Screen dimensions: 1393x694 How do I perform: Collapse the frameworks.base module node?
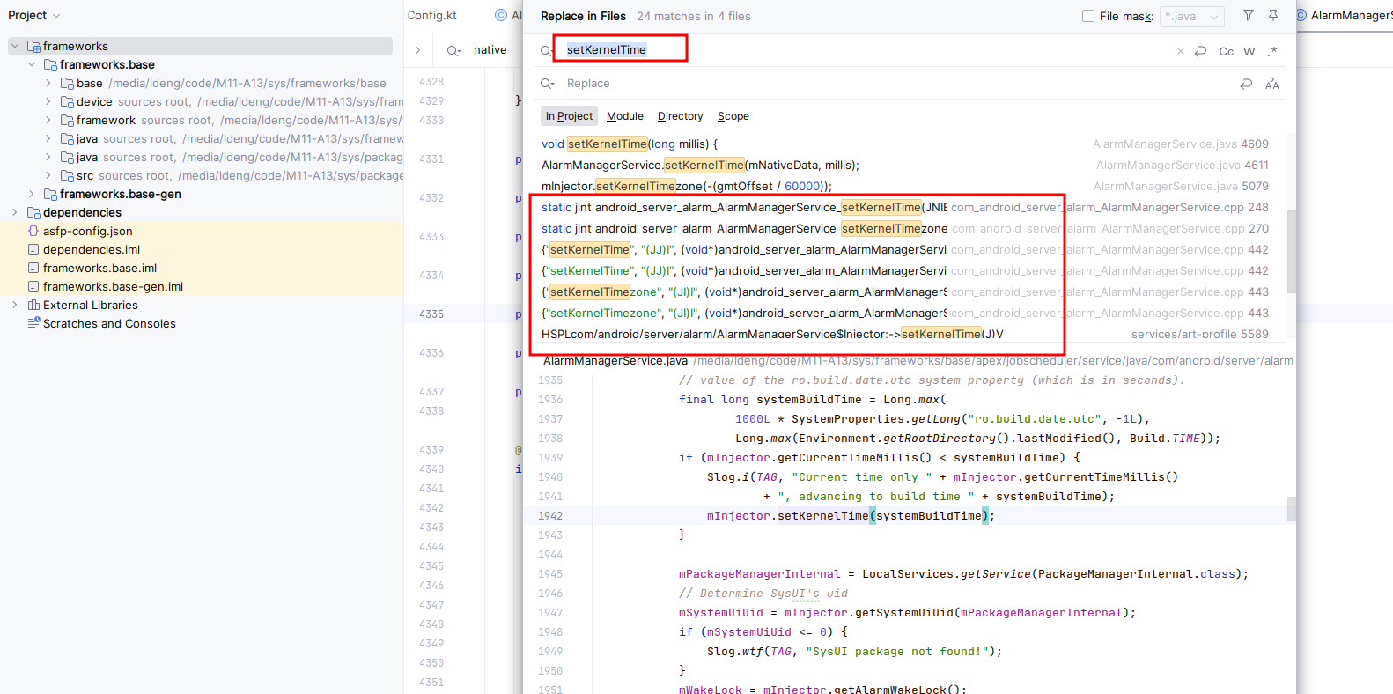click(32, 64)
